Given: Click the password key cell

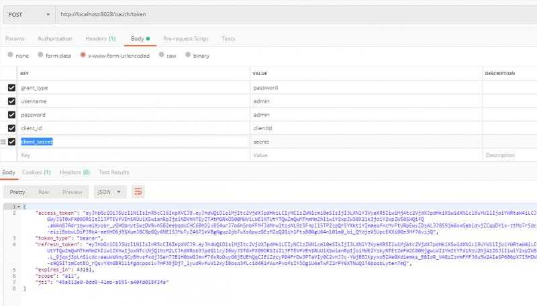Looking at the screenshot, I should point(134,115).
